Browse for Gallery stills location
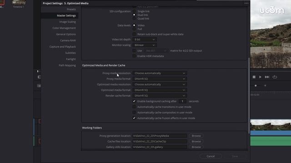 tap(196, 147)
